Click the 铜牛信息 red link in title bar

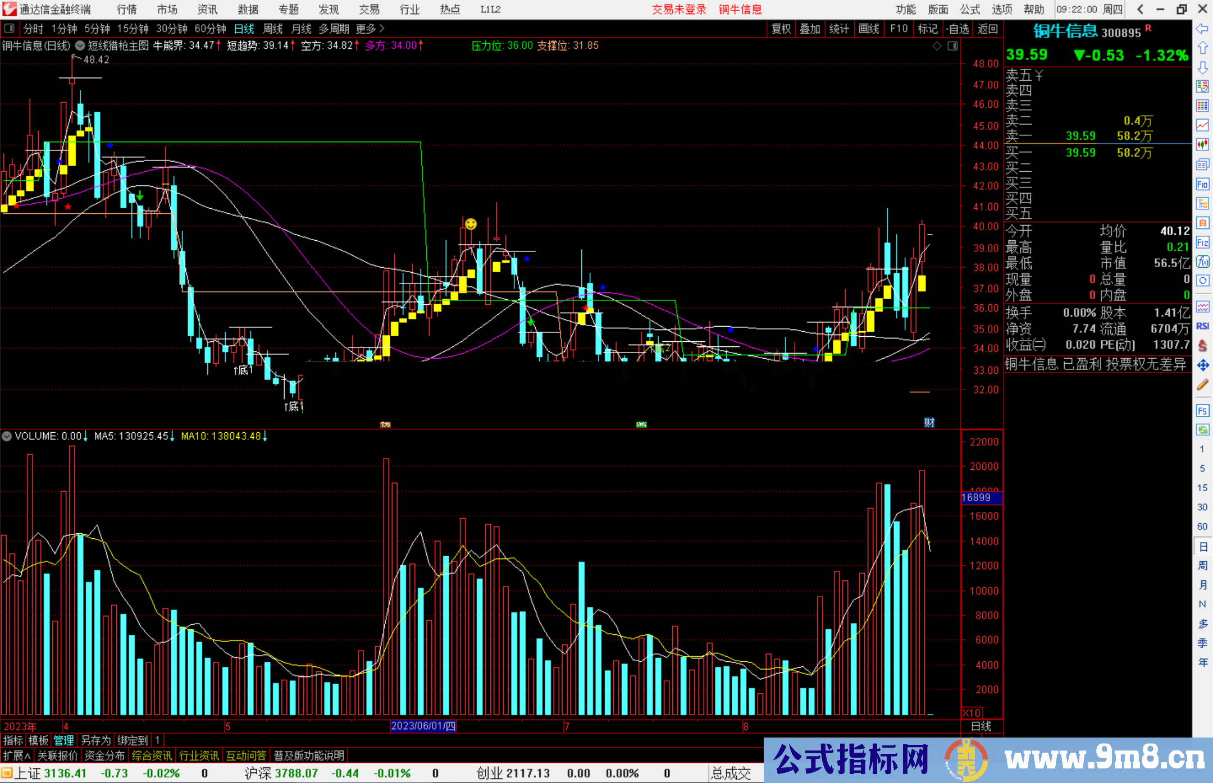[740, 10]
